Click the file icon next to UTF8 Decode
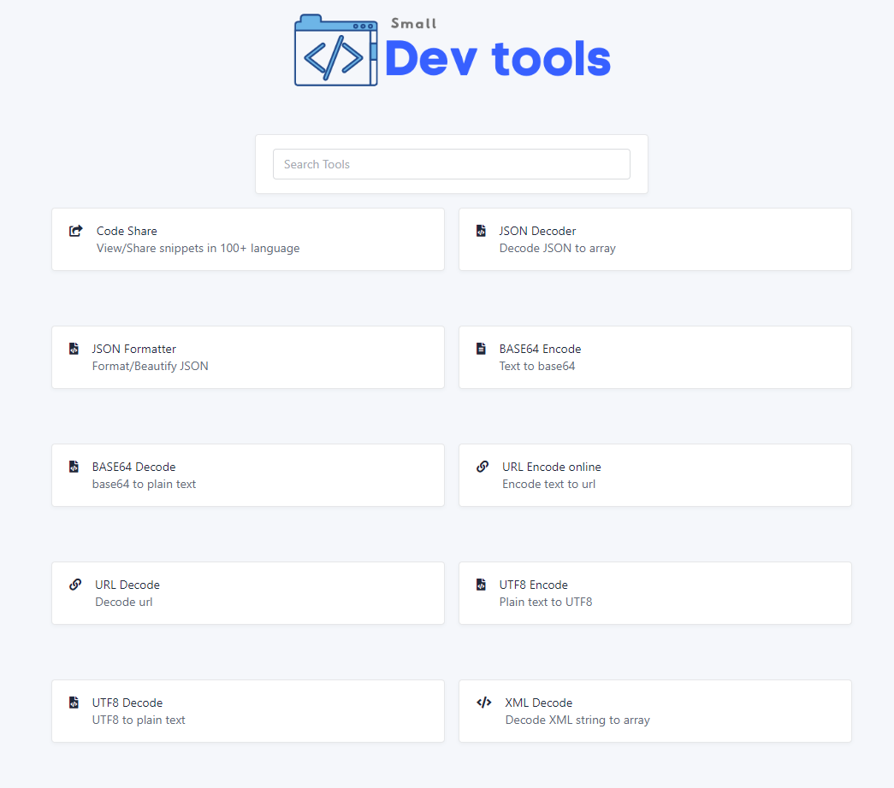This screenshot has width=894, height=788. (74, 703)
